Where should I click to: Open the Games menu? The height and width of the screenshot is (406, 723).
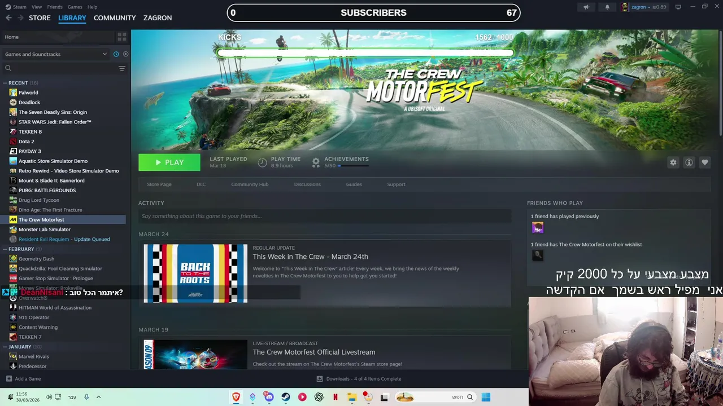click(x=75, y=7)
